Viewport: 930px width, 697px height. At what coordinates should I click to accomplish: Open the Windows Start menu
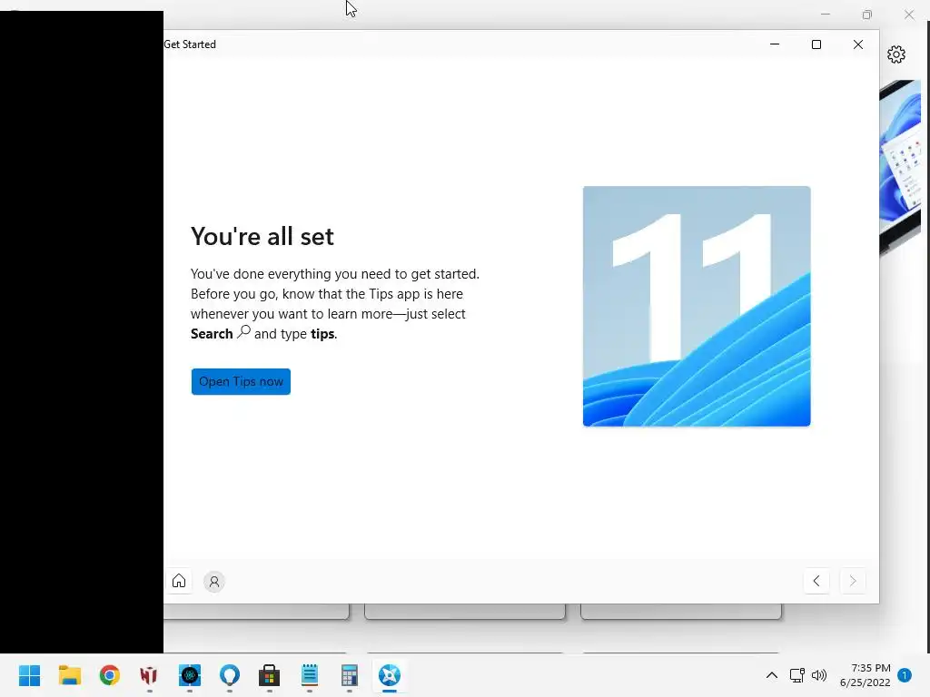coord(30,675)
